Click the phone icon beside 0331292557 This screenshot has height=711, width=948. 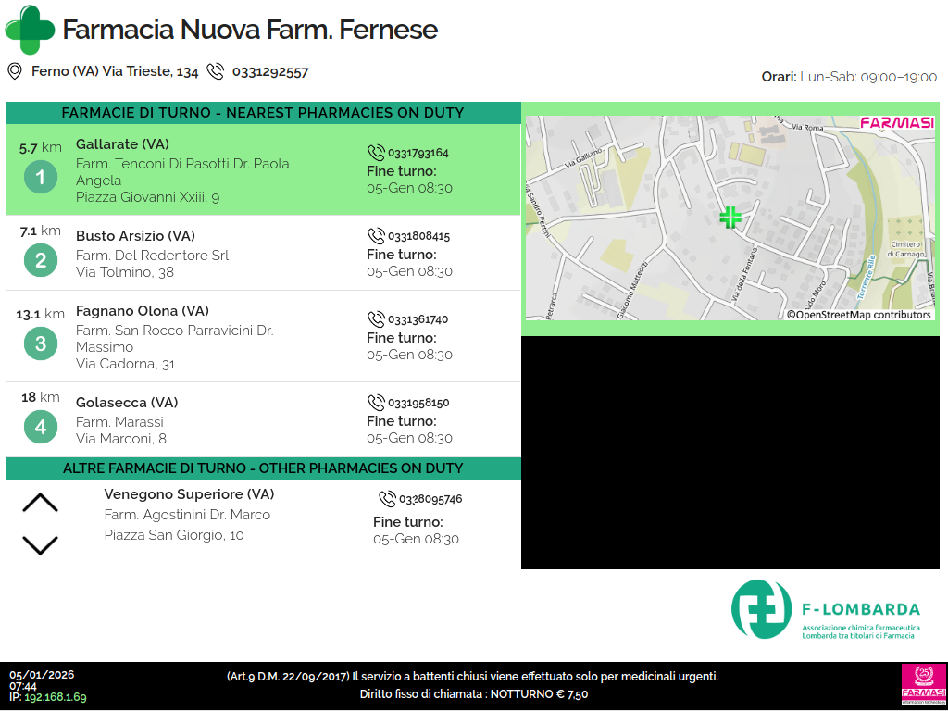[216, 71]
